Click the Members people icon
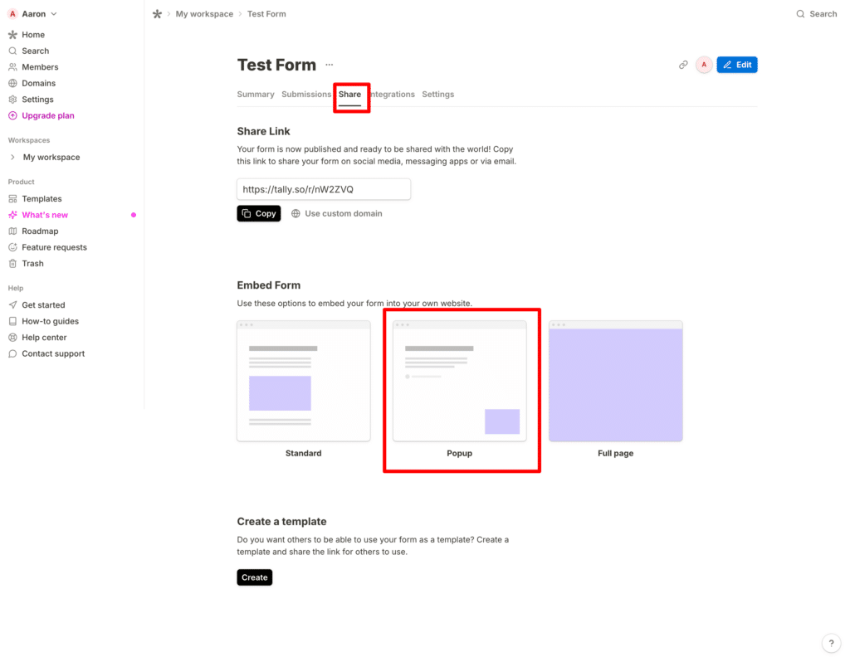Viewport: 850px width, 662px height. 12,67
